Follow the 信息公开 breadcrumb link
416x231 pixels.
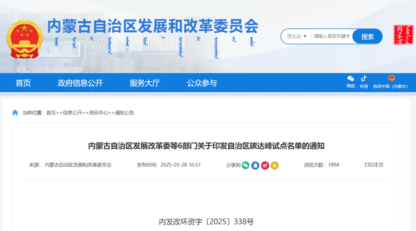[72, 113]
